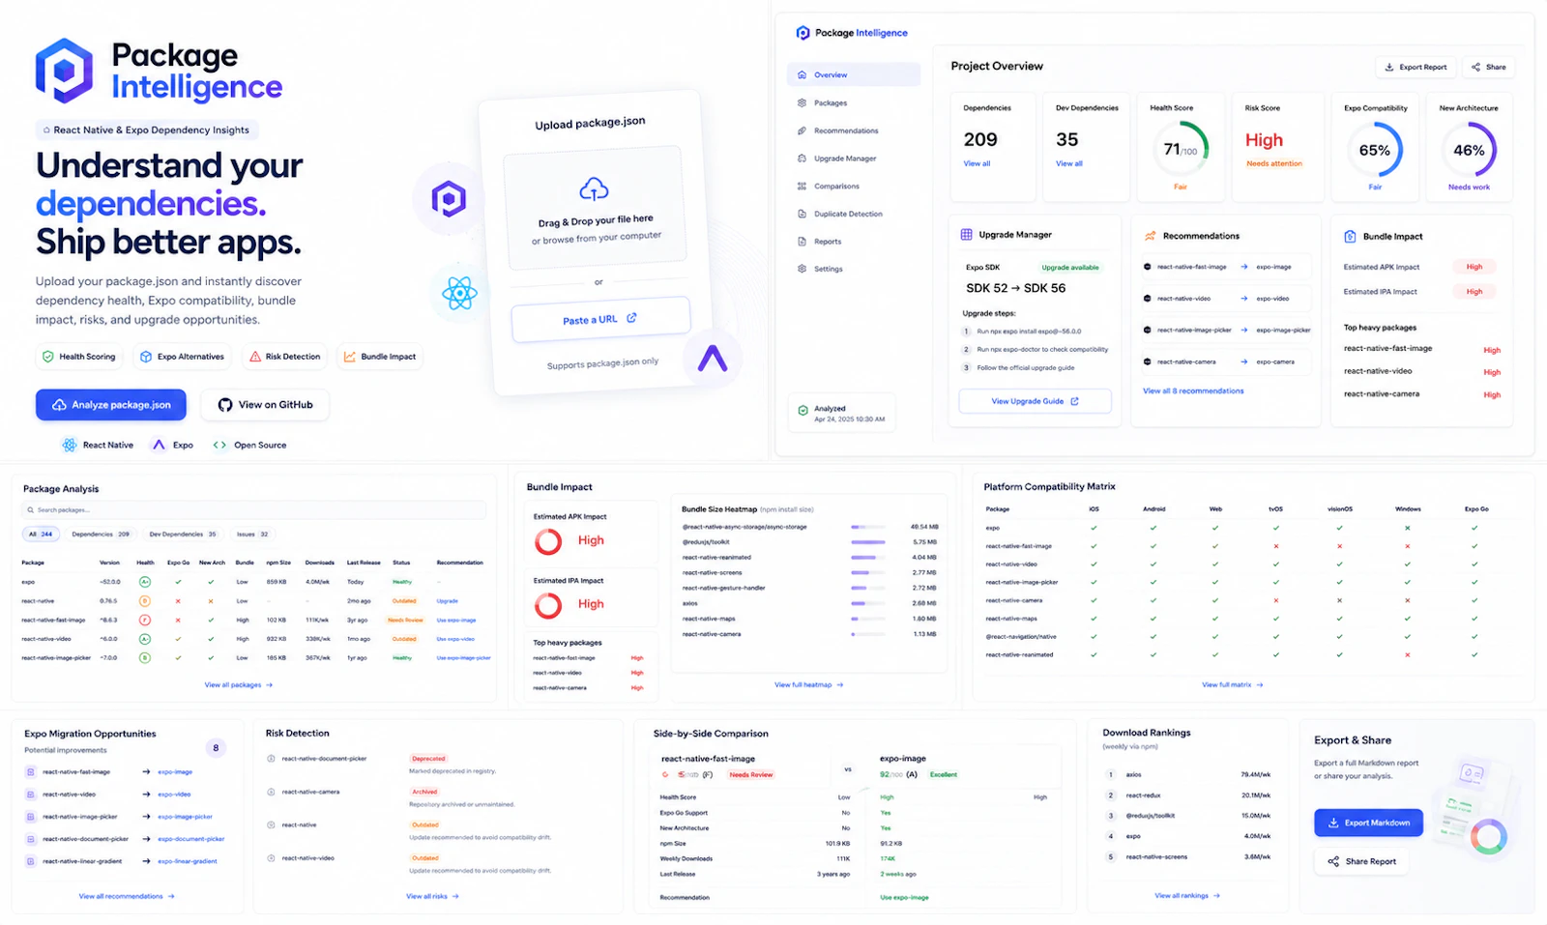Click the Open Source code brackets icon
This screenshot has width=1547, height=925.
(219, 446)
